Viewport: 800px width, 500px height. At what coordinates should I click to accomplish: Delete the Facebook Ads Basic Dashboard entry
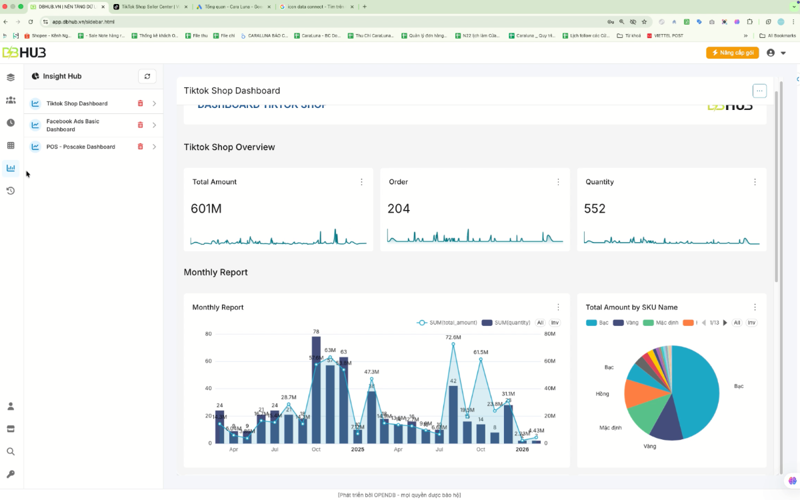tap(140, 125)
